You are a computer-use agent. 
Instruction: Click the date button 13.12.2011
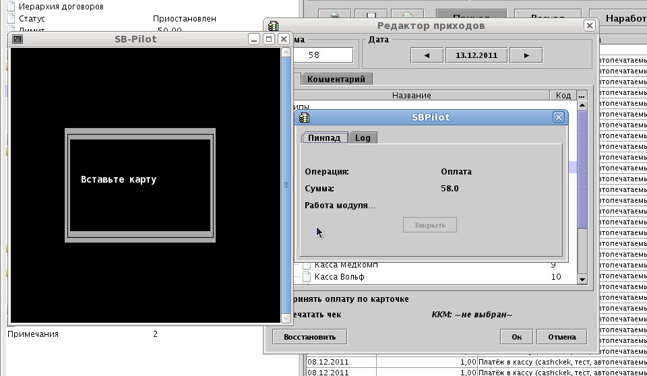476,55
